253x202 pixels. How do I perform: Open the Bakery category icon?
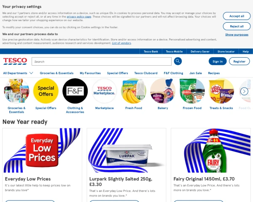[163, 91]
